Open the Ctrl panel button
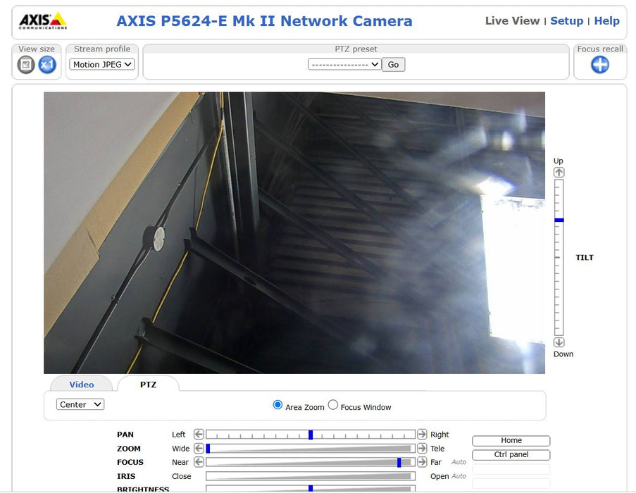The height and width of the screenshot is (493, 636). tap(511, 455)
